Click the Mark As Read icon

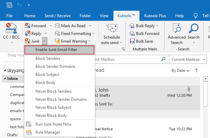pyautogui.click(x=57, y=26)
